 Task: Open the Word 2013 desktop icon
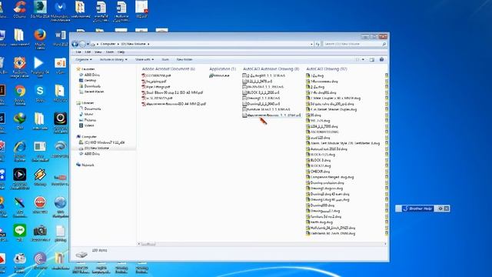60,38
